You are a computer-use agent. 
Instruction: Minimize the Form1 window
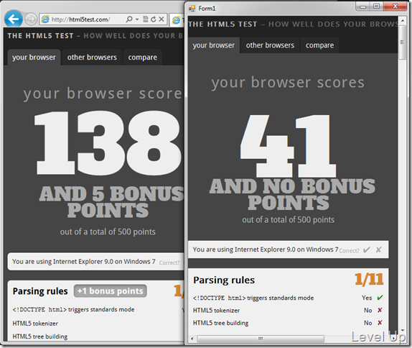[363, 6]
